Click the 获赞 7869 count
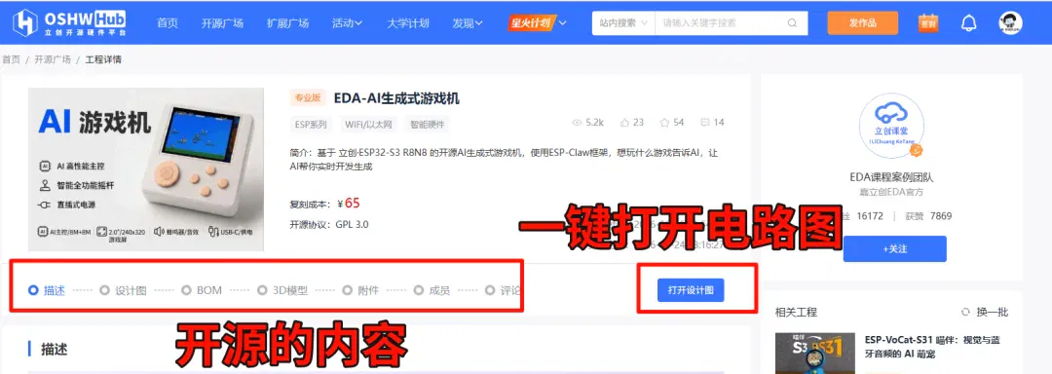The image size is (1052, 374). tap(928, 216)
